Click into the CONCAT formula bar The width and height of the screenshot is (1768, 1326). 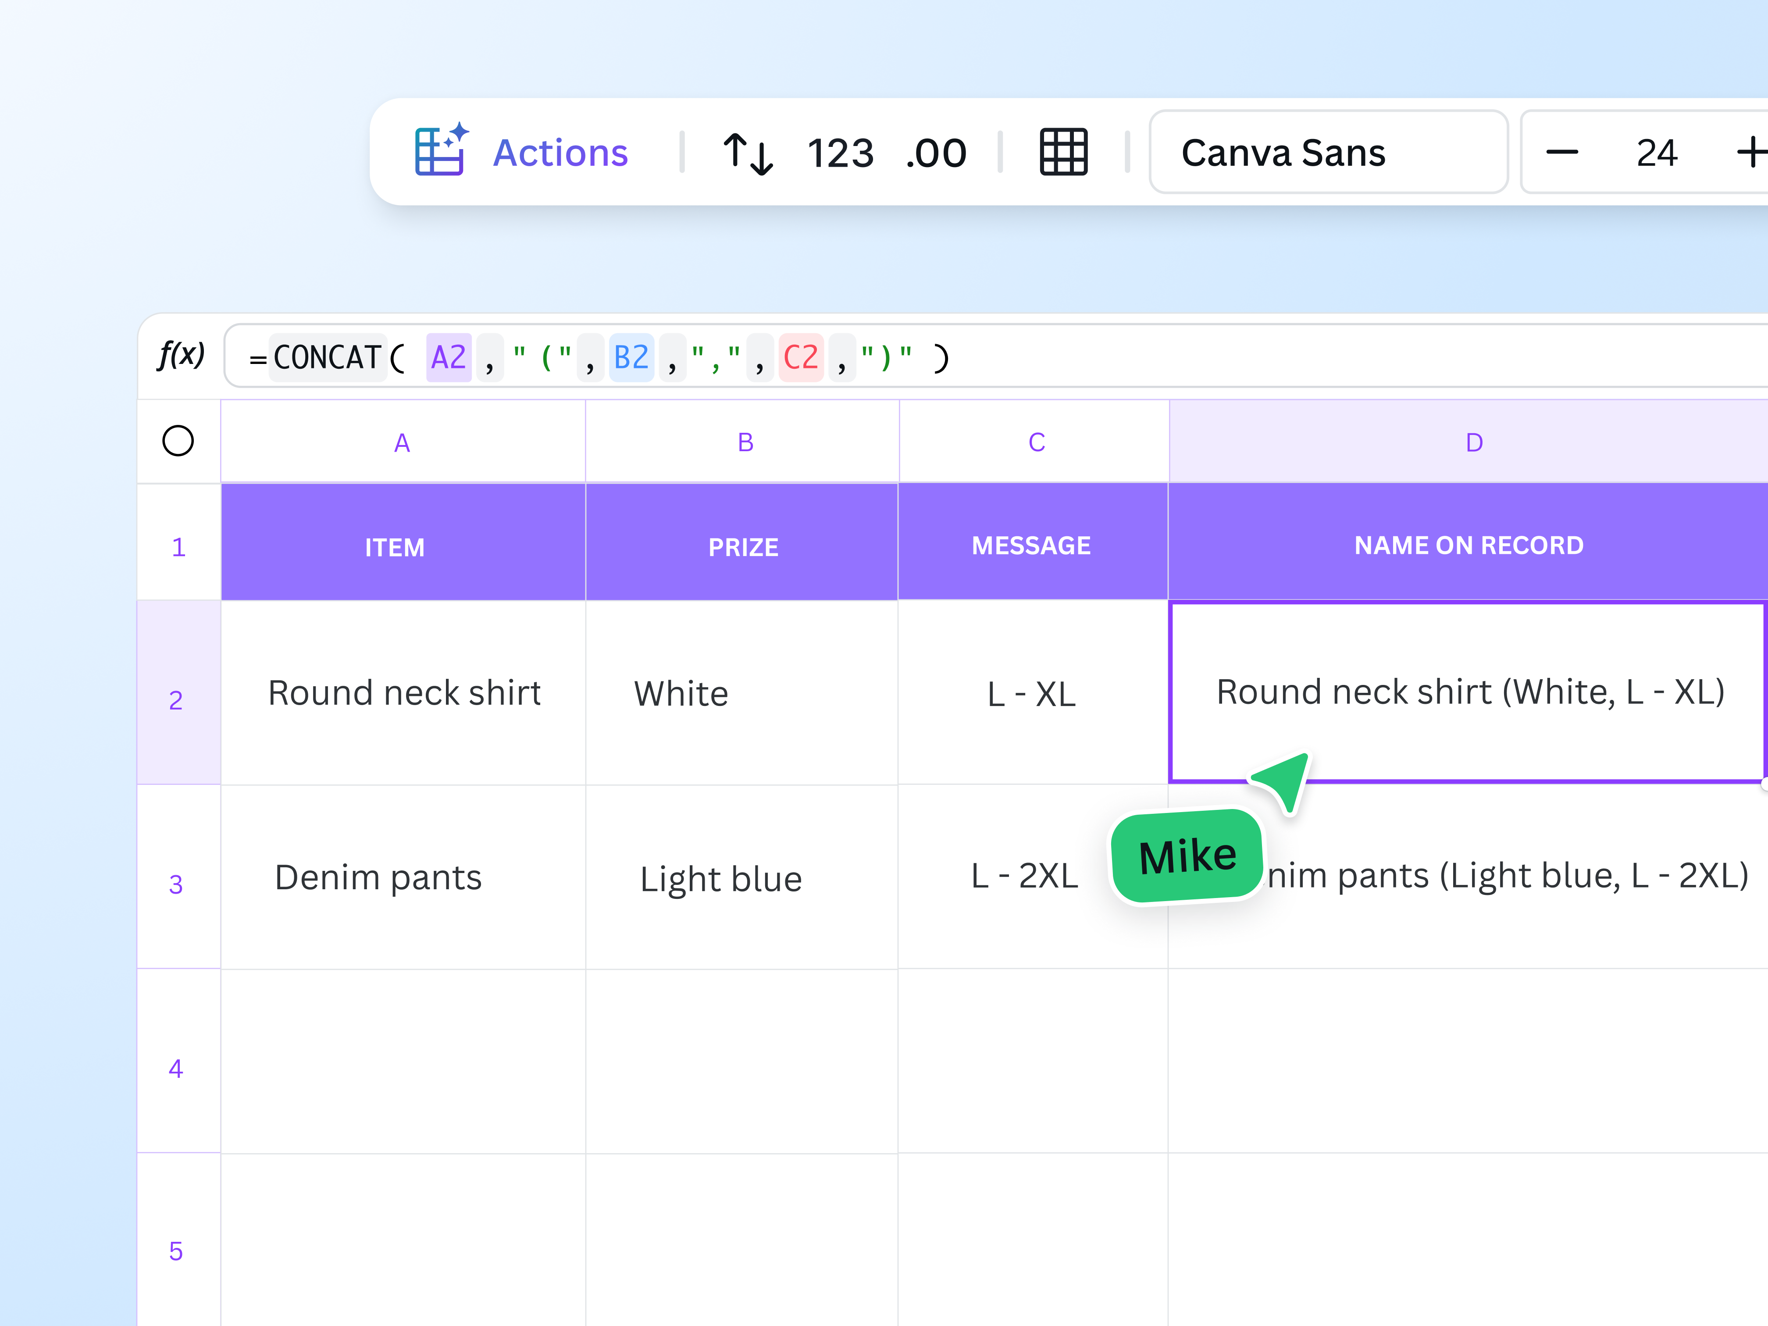point(996,356)
